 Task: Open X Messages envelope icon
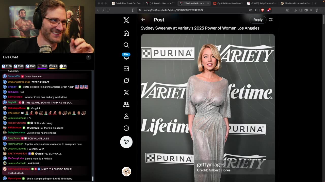[x=126, y=69]
